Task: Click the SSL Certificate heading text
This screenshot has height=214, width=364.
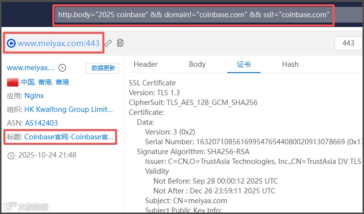Action: point(152,83)
